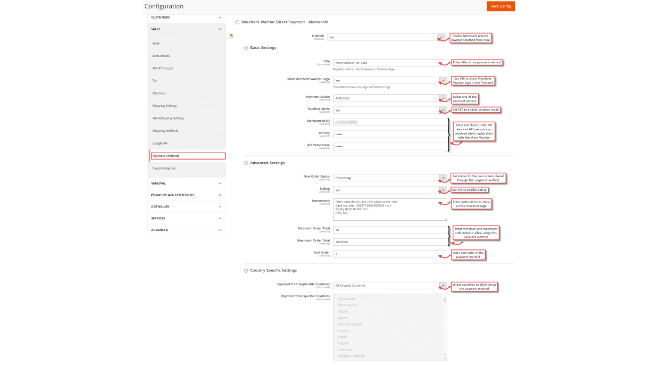Open Show Merchant Warrior Logo dropdown
The height and width of the screenshot is (367, 659).
pyautogui.click(x=390, y=80)
